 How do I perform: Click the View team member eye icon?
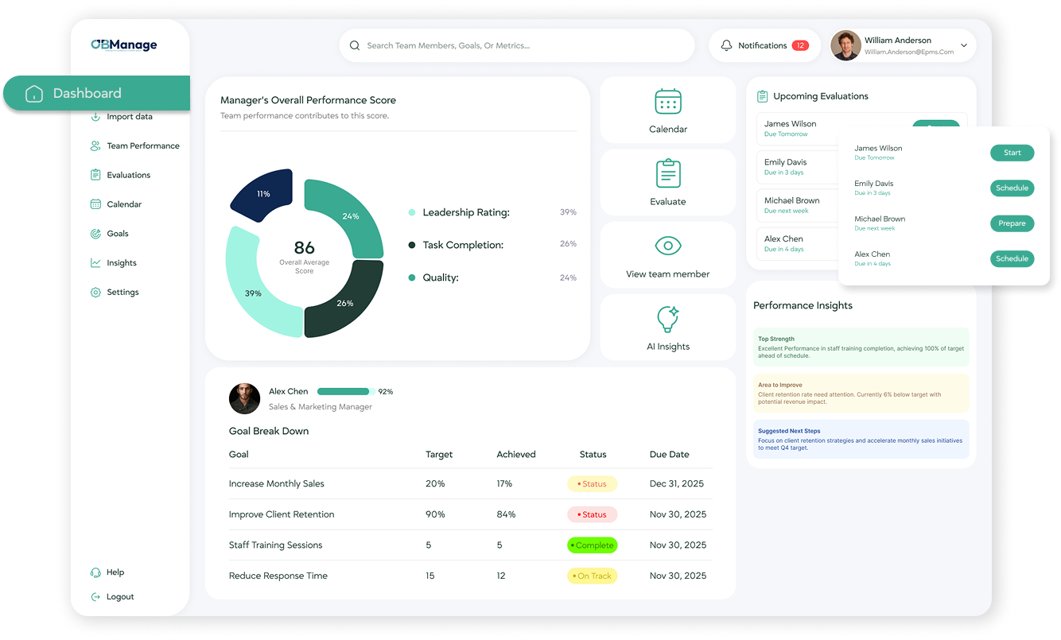click(x=667, y=246)
